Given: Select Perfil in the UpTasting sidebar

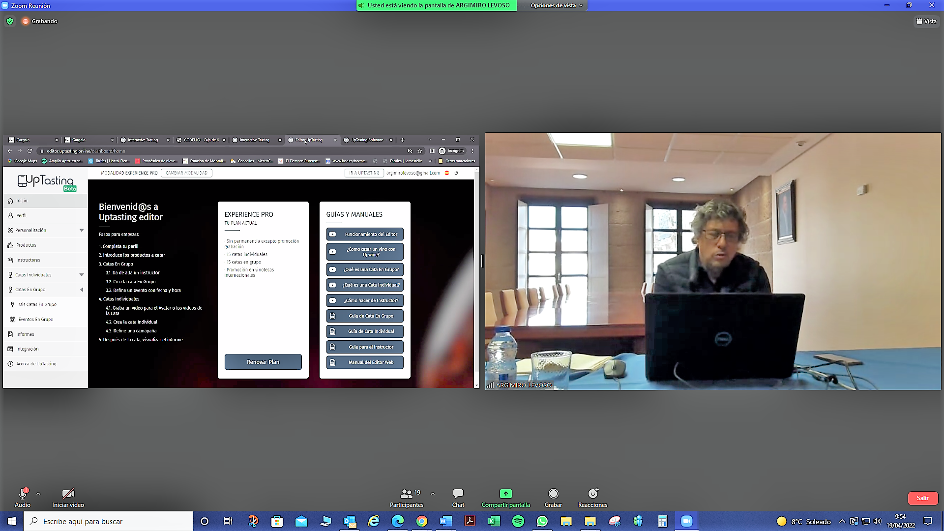Looking at the screenshot, I should (45, 215).
